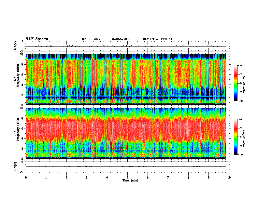
Task: Select the 'station=MOS' header text
Action: point(121,39)
